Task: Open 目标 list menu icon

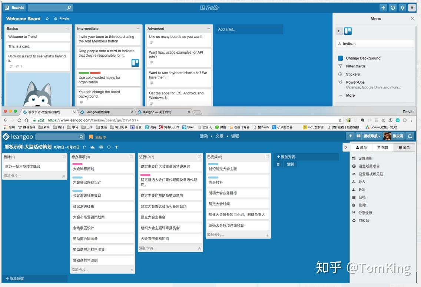Action: coord(64,157)
